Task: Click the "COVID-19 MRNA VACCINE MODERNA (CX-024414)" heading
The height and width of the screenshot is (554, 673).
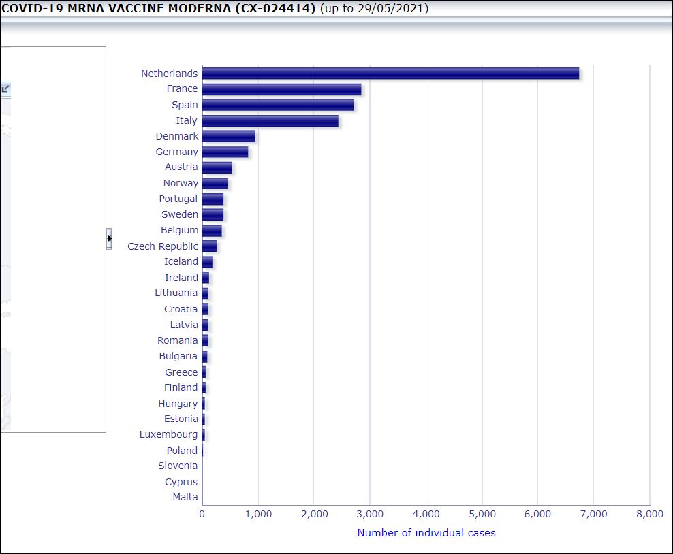Action: (x=159, y=9)
